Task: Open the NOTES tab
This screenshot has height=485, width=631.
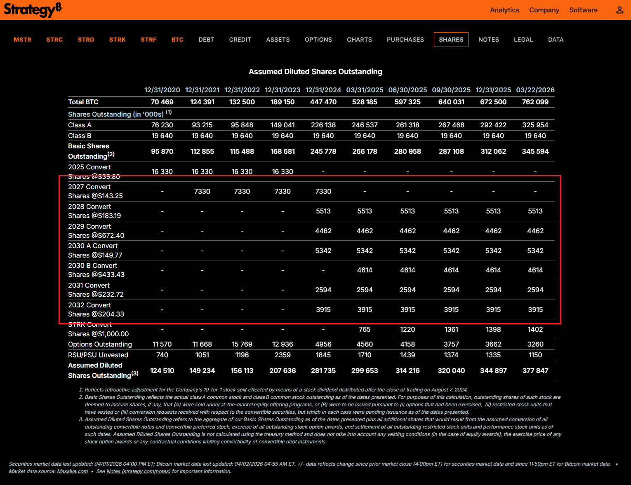Action: pyautogui.click(x=488, y=40)
